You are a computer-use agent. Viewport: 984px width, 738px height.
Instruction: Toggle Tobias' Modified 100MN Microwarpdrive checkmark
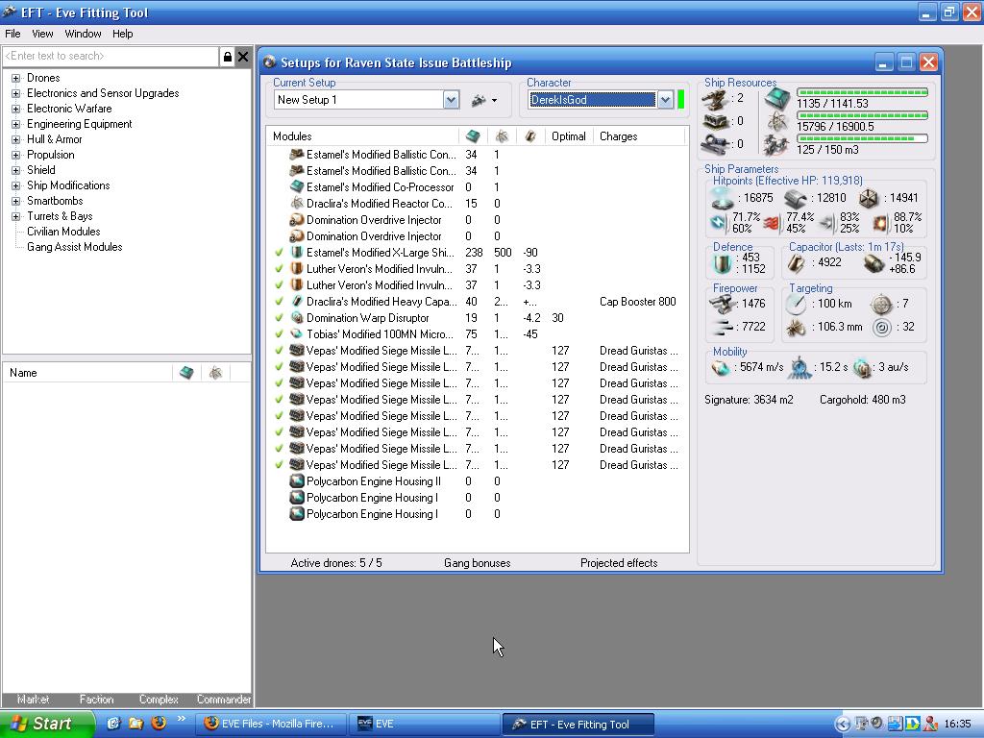(x=280, y=333)
